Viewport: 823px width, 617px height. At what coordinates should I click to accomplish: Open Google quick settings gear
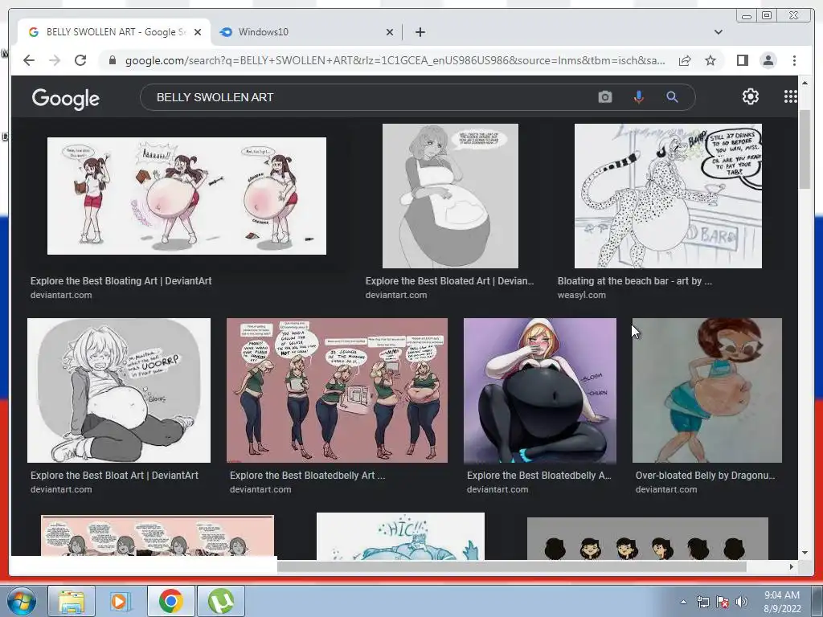tap(751, 96)
